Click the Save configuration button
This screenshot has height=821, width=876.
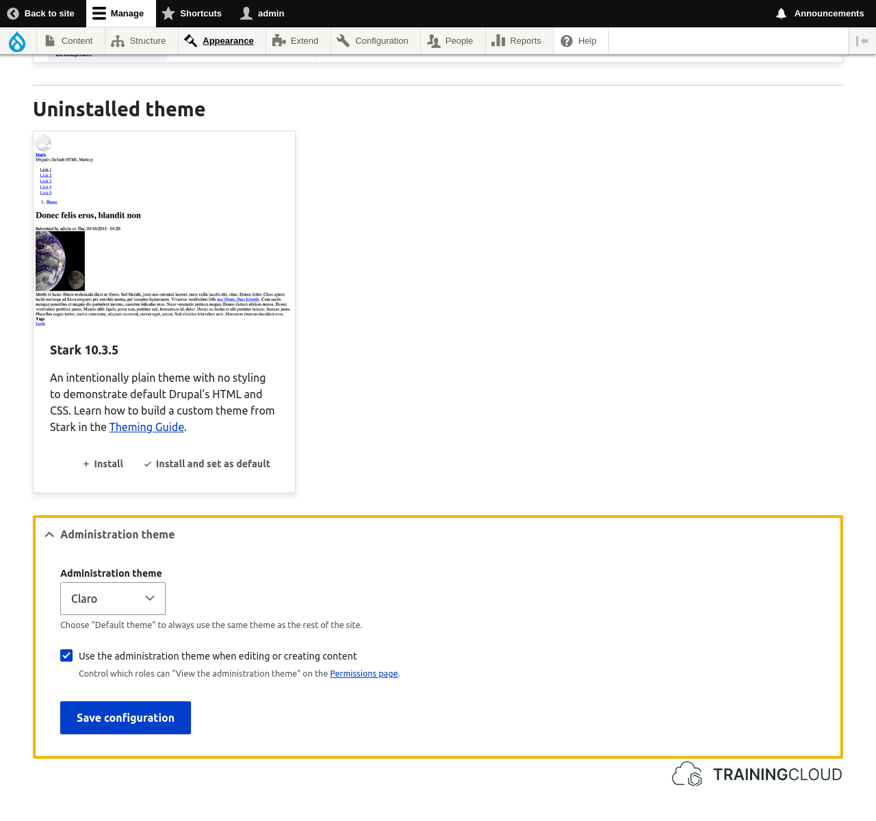(125, 718)
